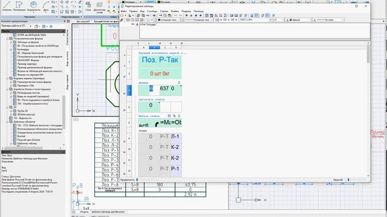Screen dimensions: 387x217
Task: Select the Дуга arc tool
Action: pyautogui.click(x=46, y=6)
